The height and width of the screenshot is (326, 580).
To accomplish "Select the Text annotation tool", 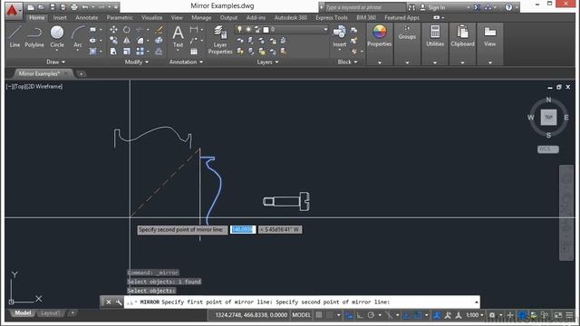I will [x=178, y=36].
